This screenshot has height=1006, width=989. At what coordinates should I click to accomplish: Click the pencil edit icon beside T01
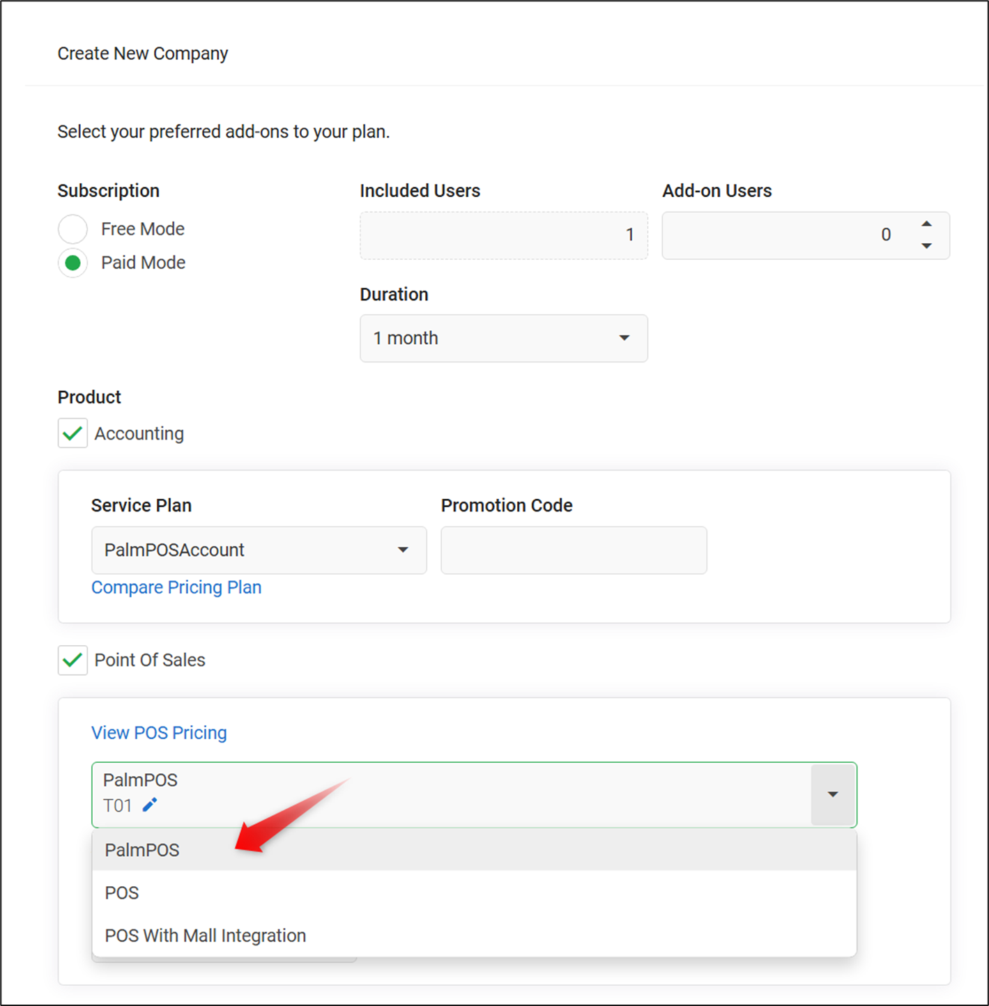(x=150, y=805)
